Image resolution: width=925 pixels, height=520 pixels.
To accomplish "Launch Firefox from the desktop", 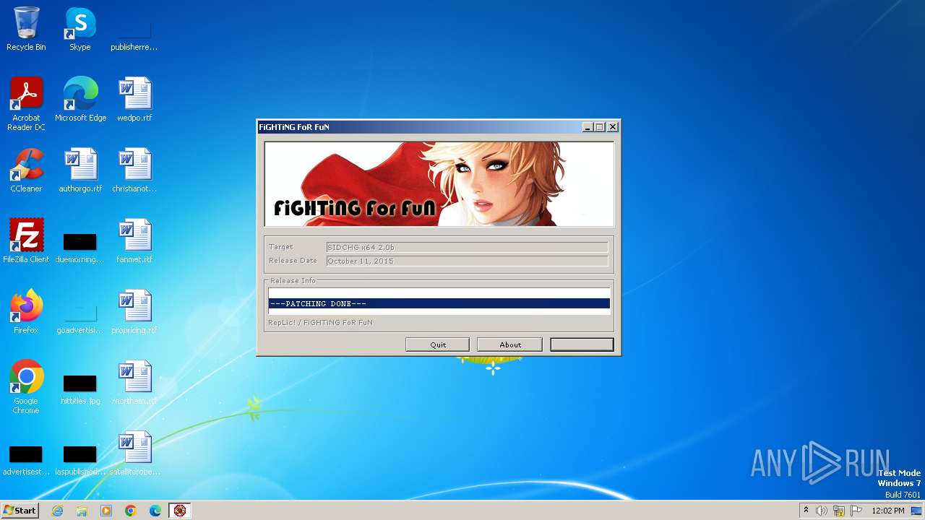I will point(26,311).
